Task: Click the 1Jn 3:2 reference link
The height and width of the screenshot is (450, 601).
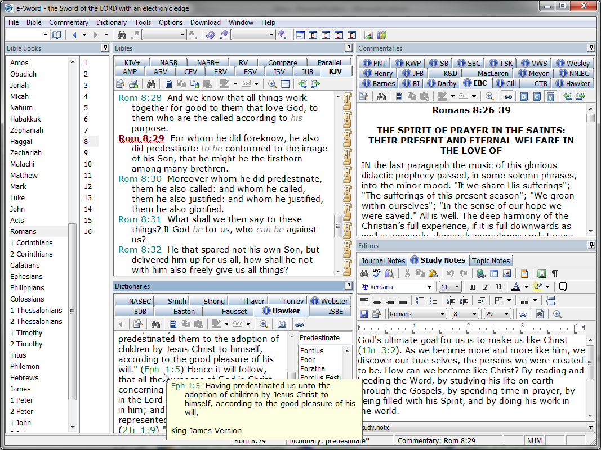Action: [x=379, y=350]
